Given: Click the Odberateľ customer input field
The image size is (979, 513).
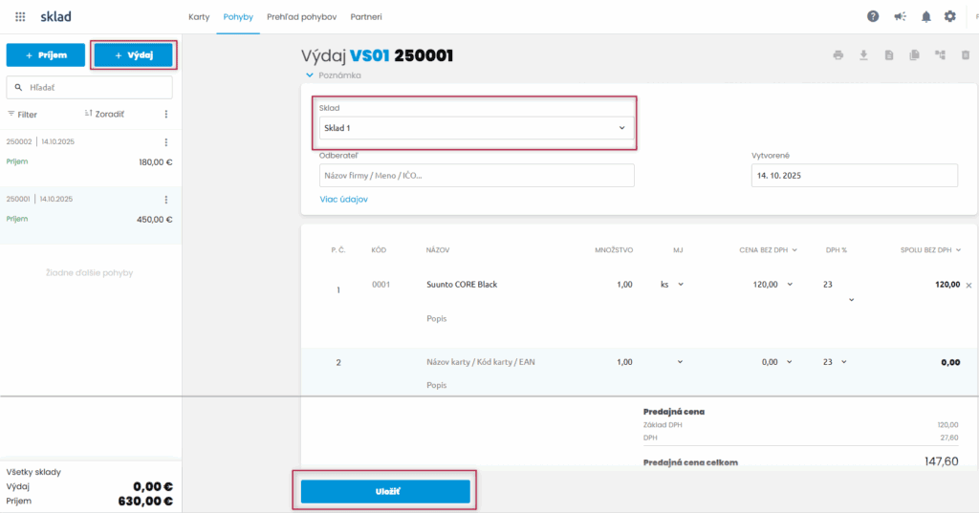Looking at the screenshot, I should (476, 176).
